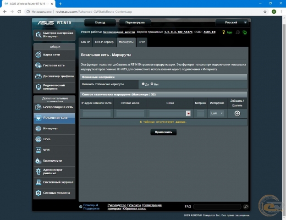This screenshot has width=286, height=220.
Task: Click the add route plus icon
Action: 237,114
